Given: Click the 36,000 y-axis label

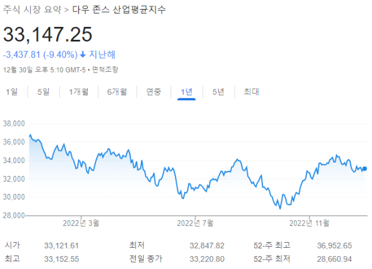Looking at the screenshot, I should pyautogui.click(x=13, y=142).
